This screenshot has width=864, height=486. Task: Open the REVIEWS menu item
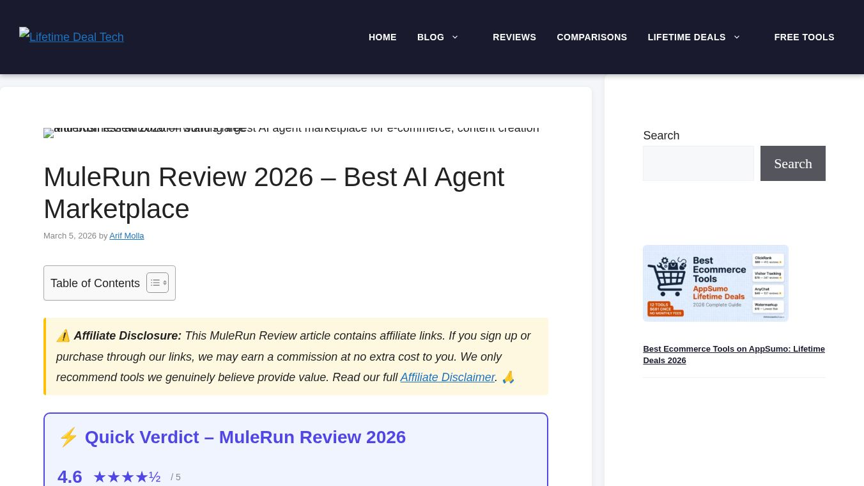(514, 37)
